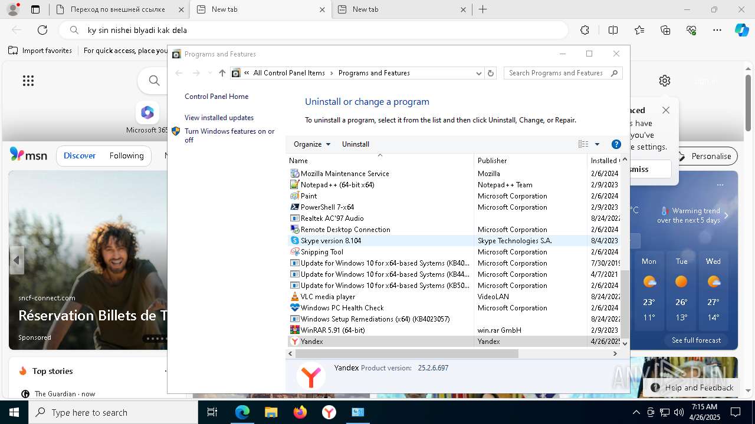Open the view options dropdown arrow
The height and width of the screenshot is (424, 755).
pos(597,144)
